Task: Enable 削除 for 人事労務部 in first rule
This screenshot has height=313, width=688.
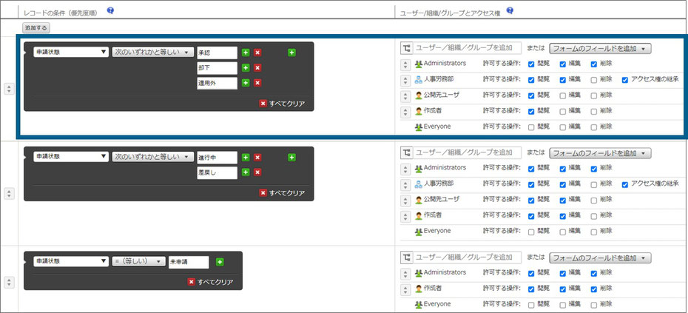Action: click(x=593, y=79)
